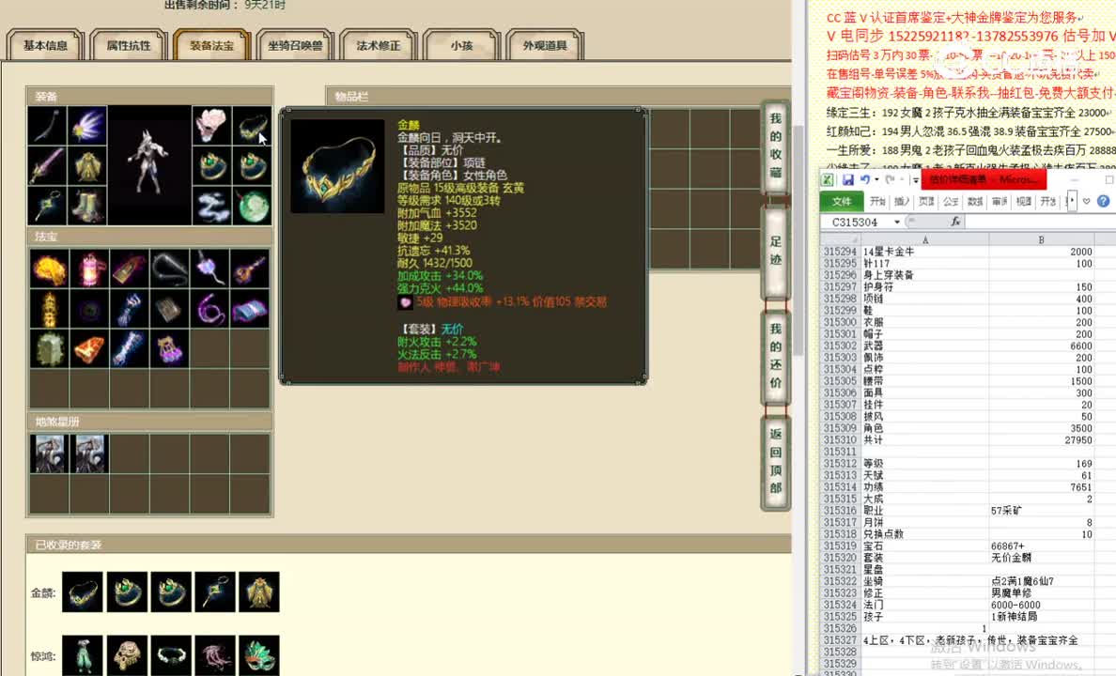Select Excel column B header

[x=1041, y=239]
